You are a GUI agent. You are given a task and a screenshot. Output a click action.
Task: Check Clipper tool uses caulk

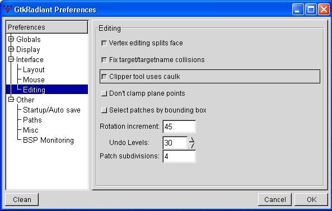pos(104,77)
